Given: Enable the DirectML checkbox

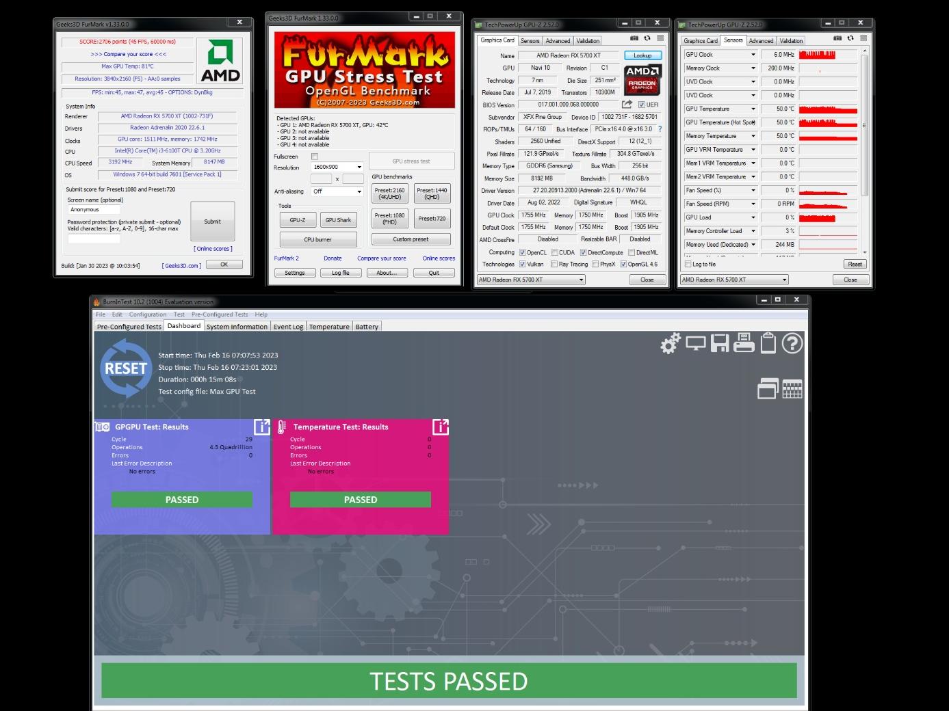Looking at the screenshot, I should tap(632, 252).
